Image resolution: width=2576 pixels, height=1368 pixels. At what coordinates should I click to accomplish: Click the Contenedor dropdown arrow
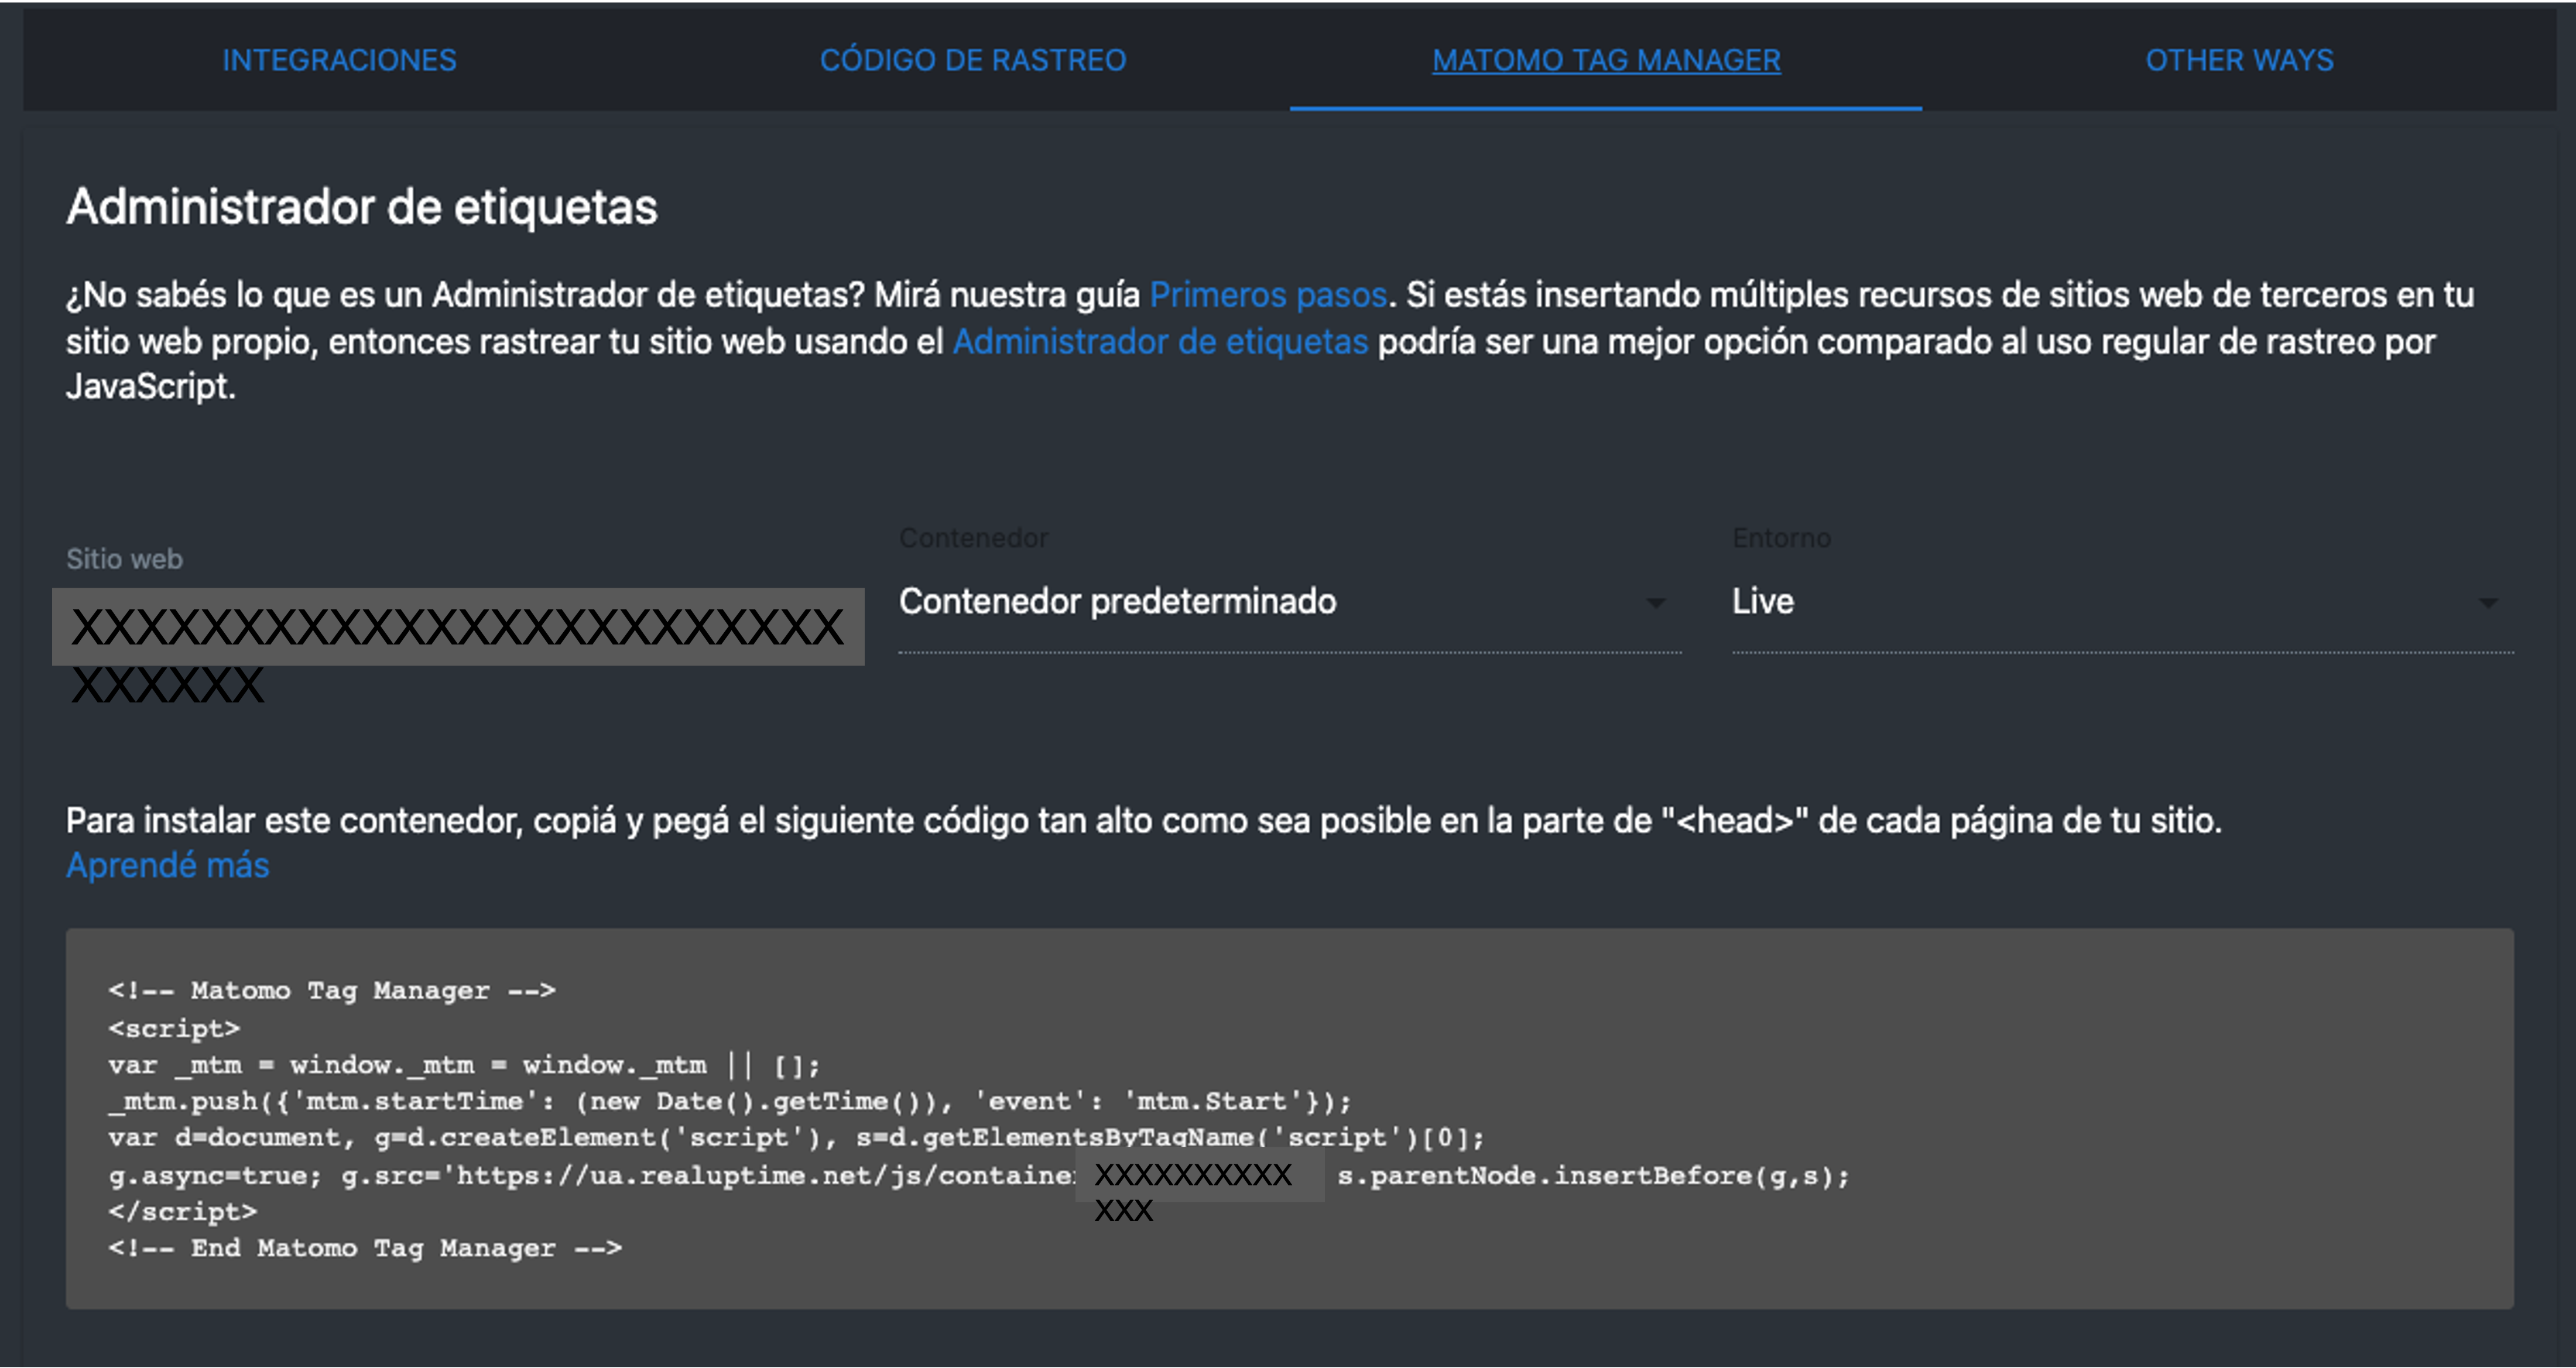coord(1655,603)
